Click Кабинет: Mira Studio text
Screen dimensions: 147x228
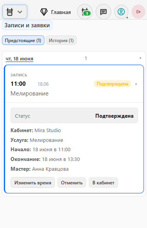click(36, 130)
